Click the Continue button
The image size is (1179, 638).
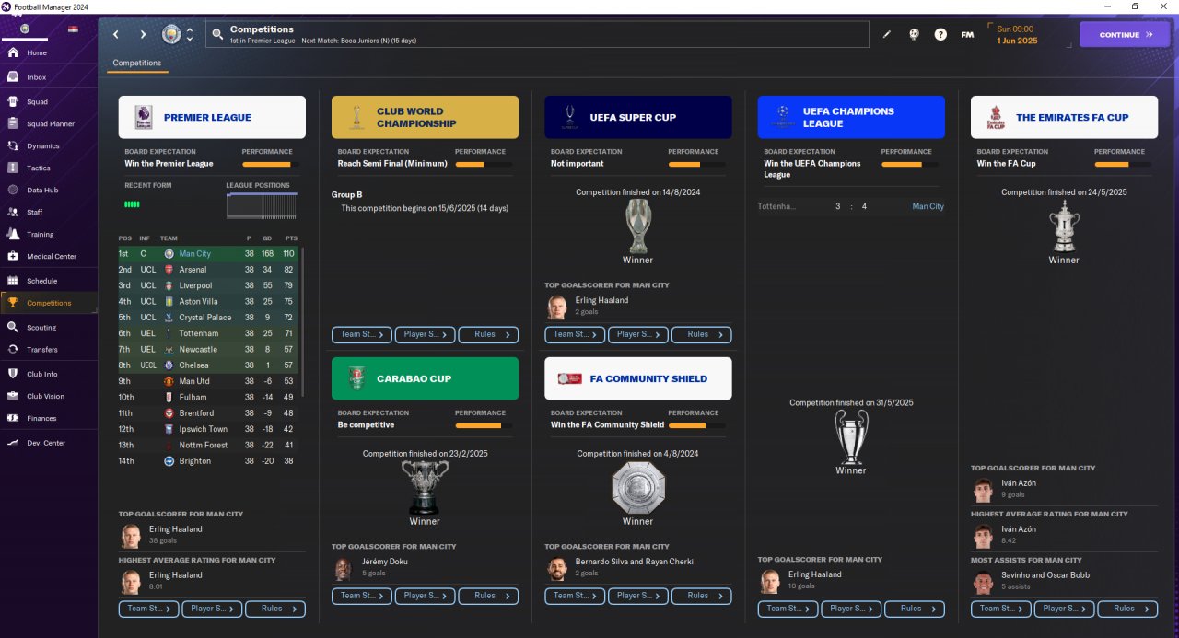[x=1125, y=34]
